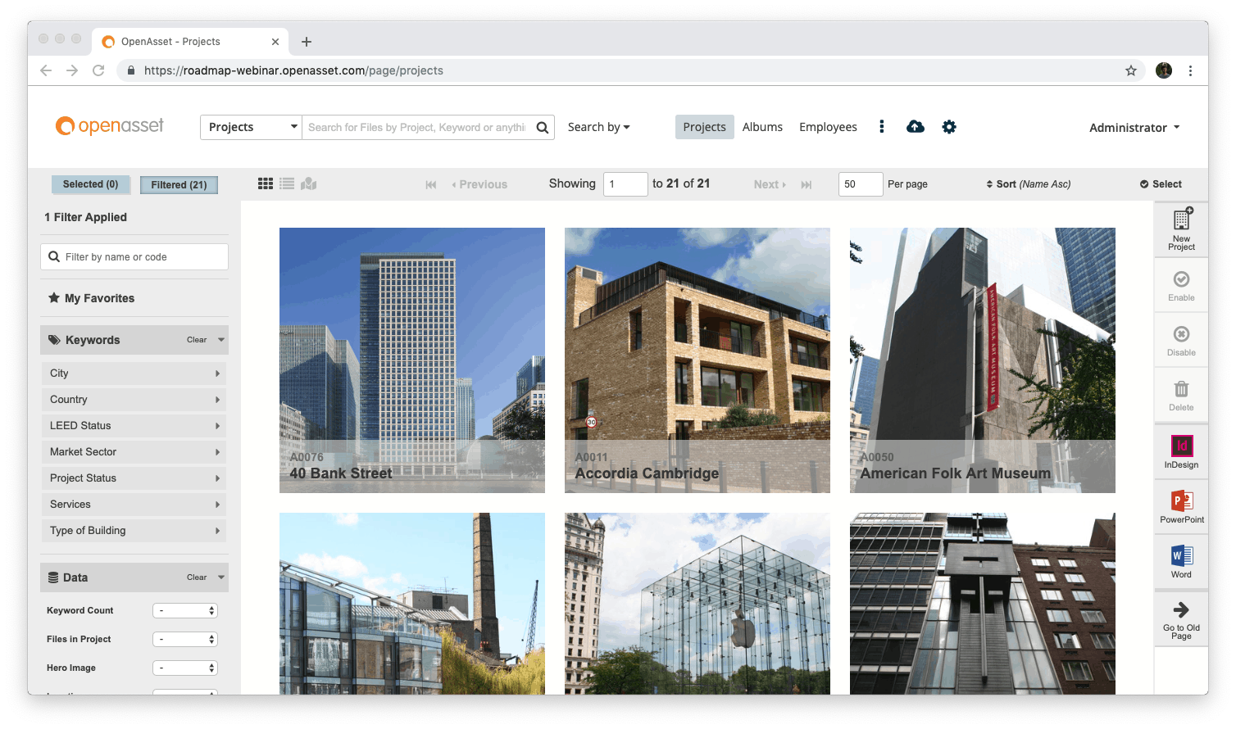Screen dimensions: 1236x729
Task: Bookmark this page with the star
Action: [1131, 70]
